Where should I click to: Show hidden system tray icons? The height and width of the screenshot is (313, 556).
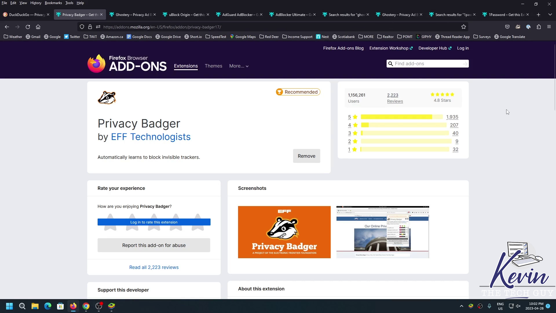(462, 306)
